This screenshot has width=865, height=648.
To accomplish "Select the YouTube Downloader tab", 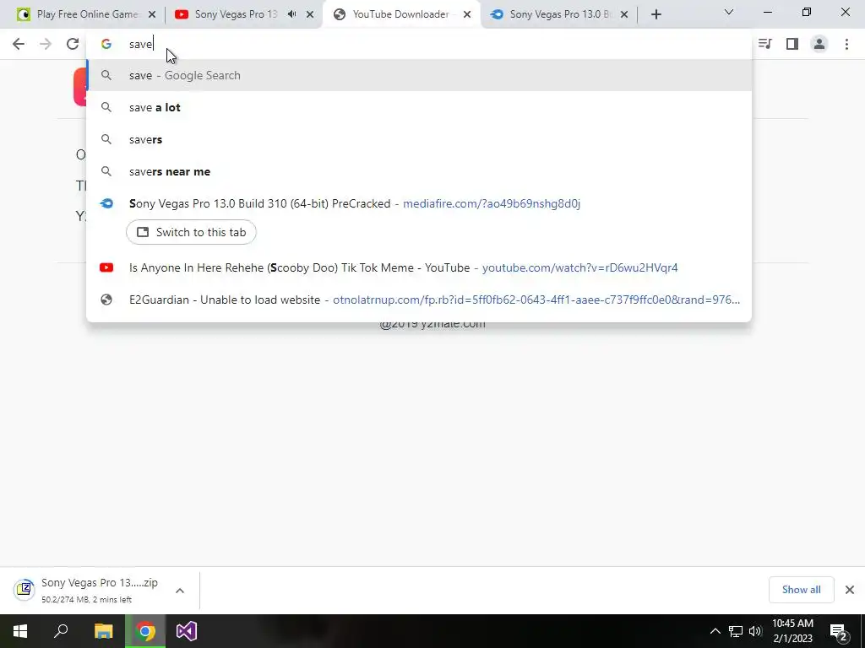I will 400,14.
